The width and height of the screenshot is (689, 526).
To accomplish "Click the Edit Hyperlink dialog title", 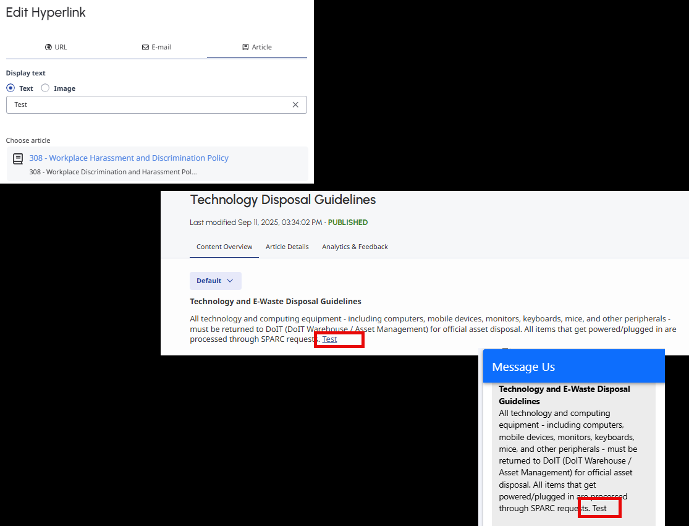I will [x=46, y=12].
